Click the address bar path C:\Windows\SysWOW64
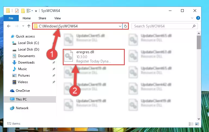The width and height of the screenshot is (209, 132). [x=58, y=26]
